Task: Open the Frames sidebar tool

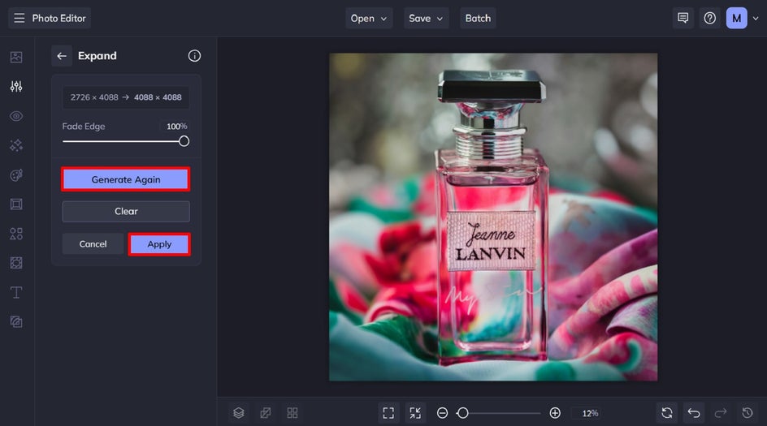Action: (16, 204)
